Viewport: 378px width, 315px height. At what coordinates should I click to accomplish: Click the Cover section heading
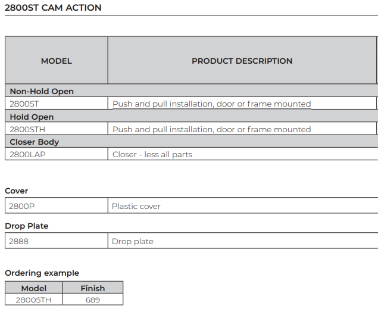pos(17,191)
